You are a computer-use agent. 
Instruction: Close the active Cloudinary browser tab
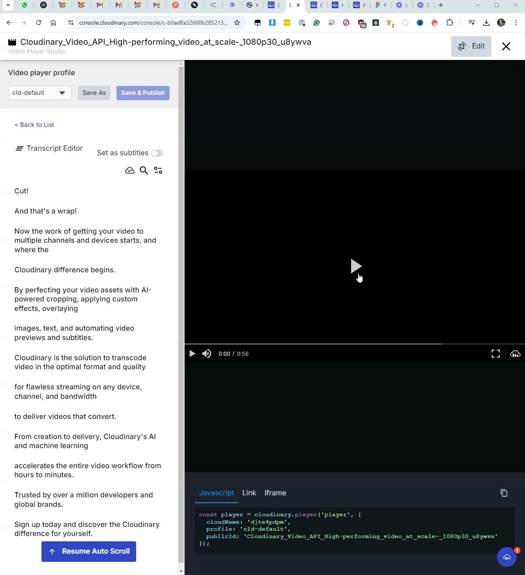pyautogui.click(x=298, y=5)
